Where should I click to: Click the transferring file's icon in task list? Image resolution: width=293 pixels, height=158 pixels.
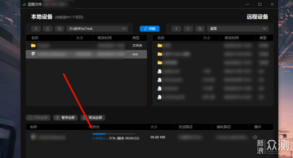33,137
